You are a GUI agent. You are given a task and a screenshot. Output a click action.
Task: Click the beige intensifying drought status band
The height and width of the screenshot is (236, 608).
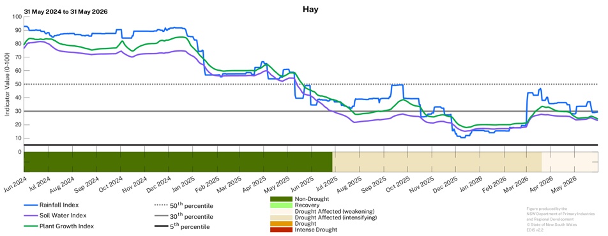437,162
